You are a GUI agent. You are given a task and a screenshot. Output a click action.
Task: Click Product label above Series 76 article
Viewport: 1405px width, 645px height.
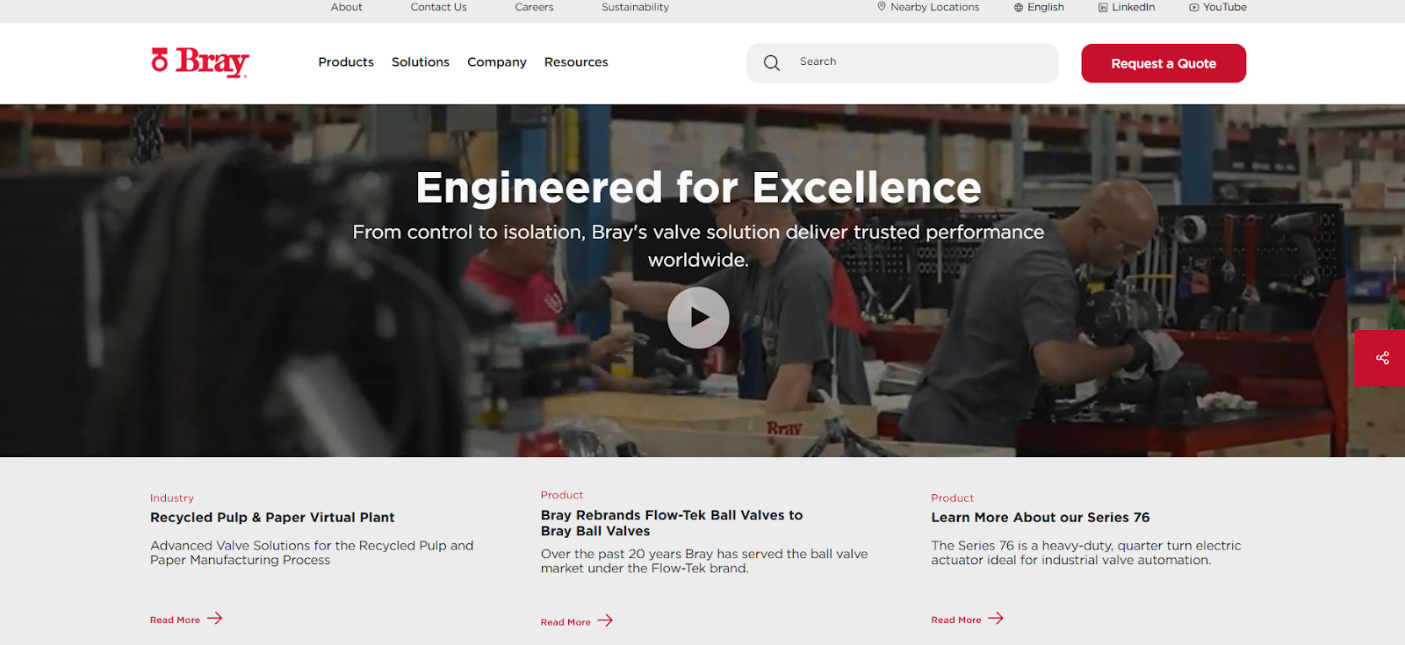coord(953,498)
